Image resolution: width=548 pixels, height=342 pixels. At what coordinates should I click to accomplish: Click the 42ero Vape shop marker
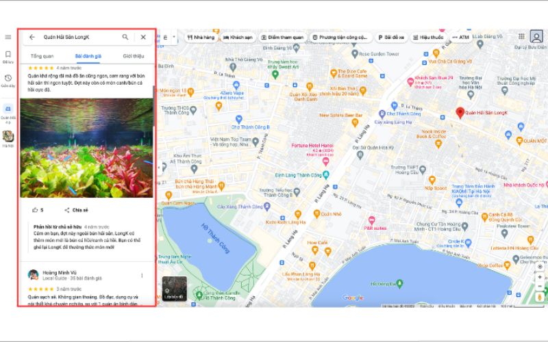click(236, 85)
